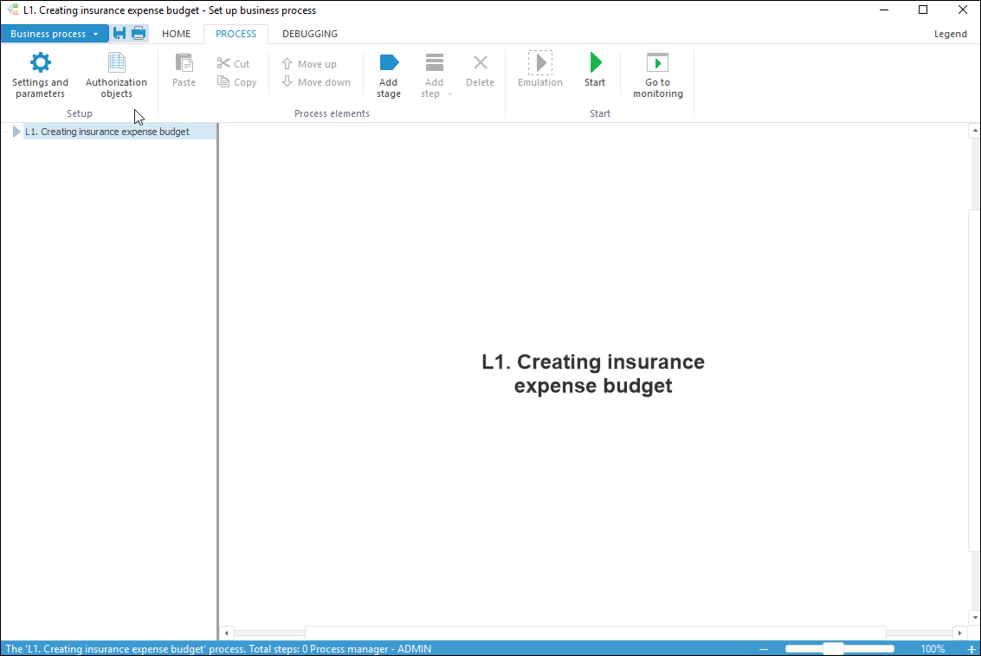The image size is (981, 656).
Task: Click Go to monitoring icon
Action: (x=657, y=63)
